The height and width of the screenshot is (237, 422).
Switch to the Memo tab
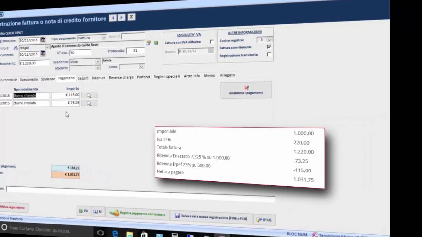(210, 76)
